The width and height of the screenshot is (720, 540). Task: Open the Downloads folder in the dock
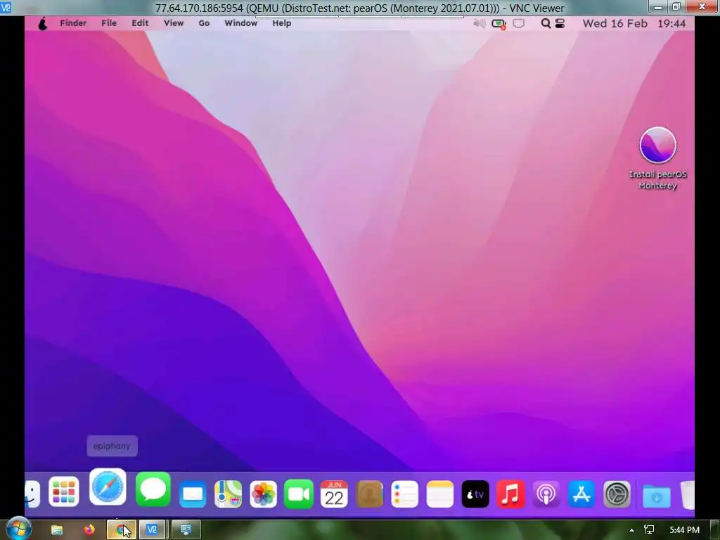(x=656, y=495)
